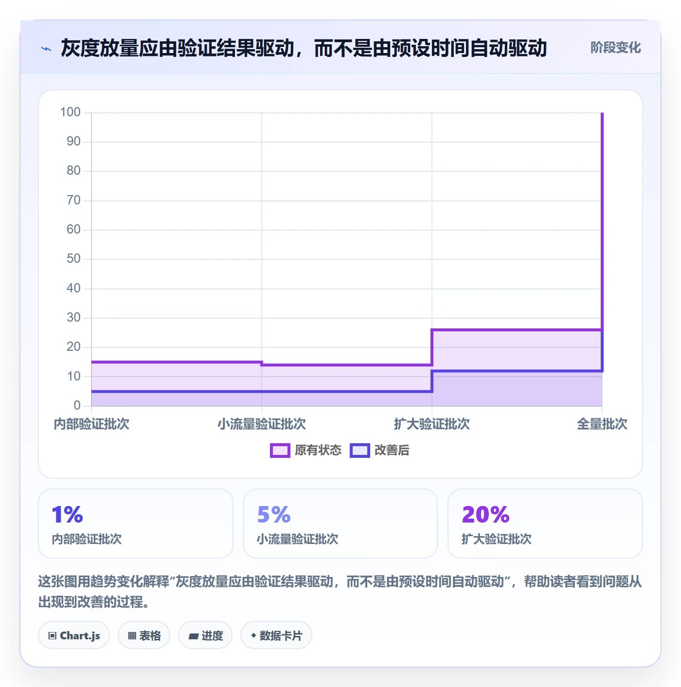
Task: Toggle the 改善后 legend swatch
Action: point(359,451)
